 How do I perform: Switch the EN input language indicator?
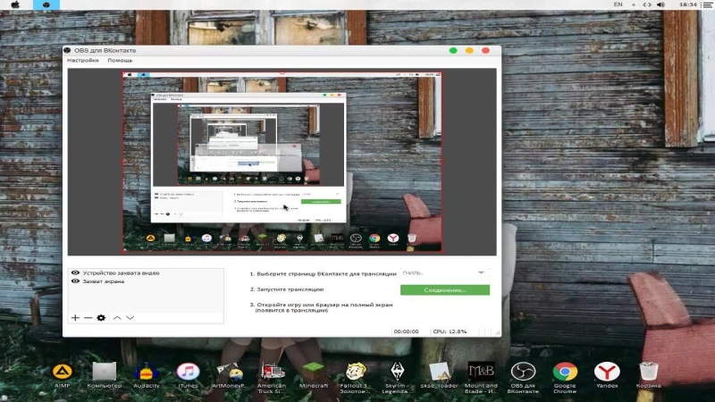point(618,4)
